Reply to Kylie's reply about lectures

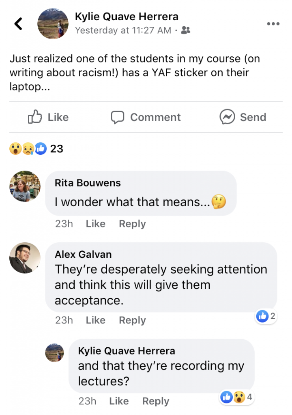click(x=156, y=401)
